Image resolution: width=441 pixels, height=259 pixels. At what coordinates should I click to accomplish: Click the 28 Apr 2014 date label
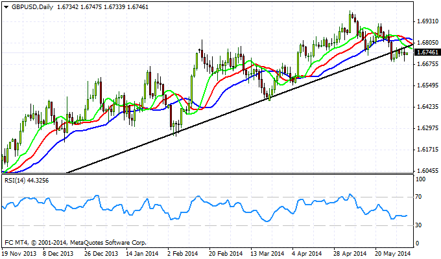click(x=350, y=253)
